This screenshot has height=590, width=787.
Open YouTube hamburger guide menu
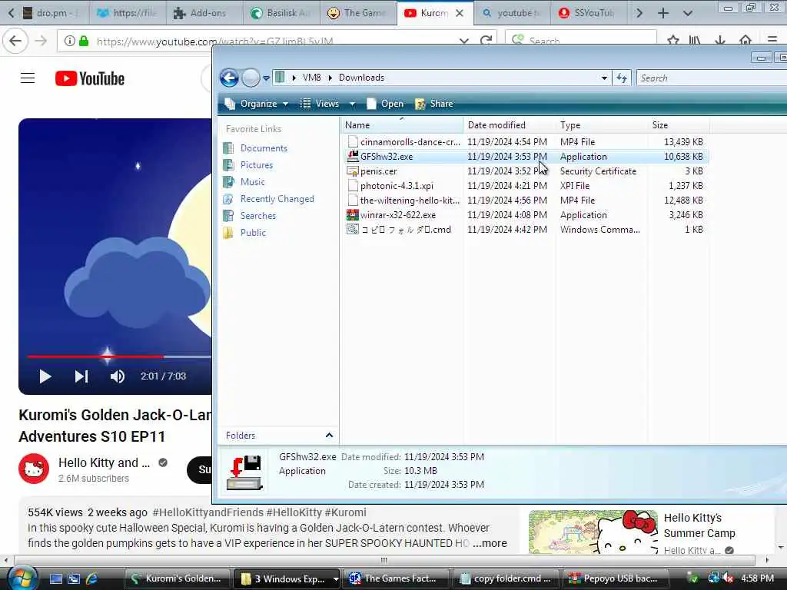pyautogui.click(x=28, y=78)
